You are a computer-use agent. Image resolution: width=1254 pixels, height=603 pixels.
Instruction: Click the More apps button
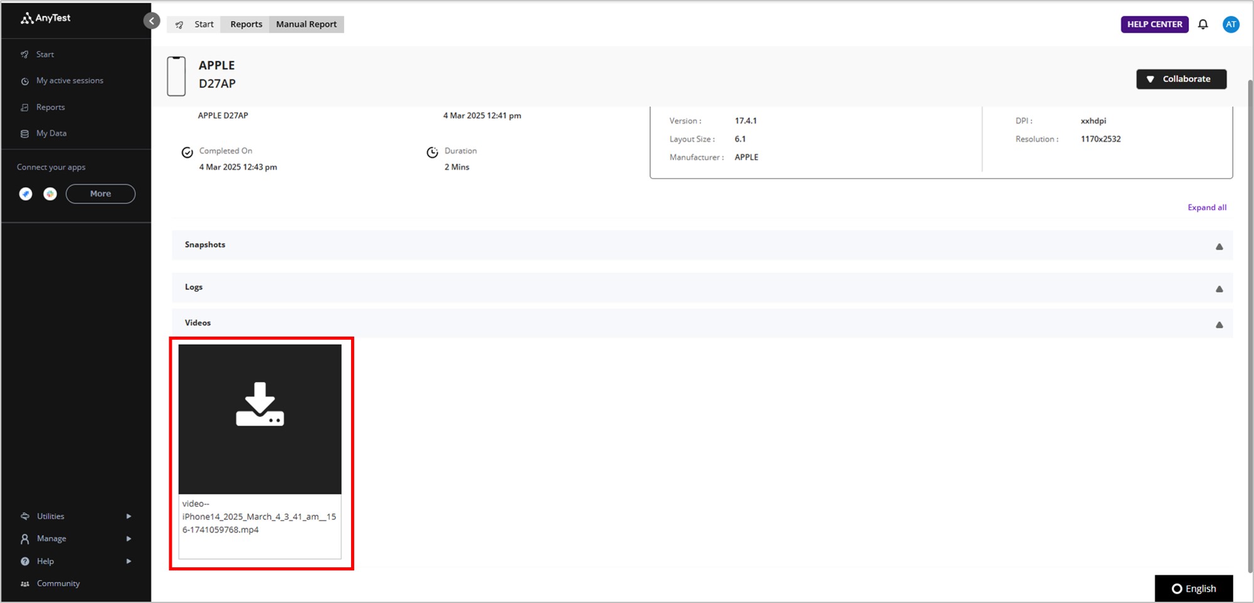pyautogui.click(x=100, y=194)
